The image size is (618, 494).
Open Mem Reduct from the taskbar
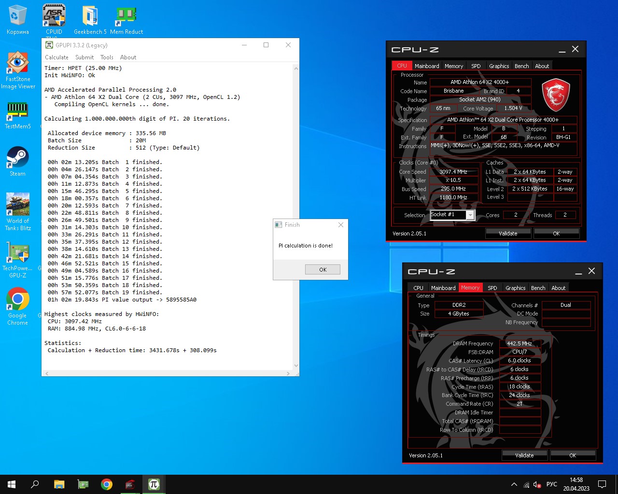[x=83, y=484]
